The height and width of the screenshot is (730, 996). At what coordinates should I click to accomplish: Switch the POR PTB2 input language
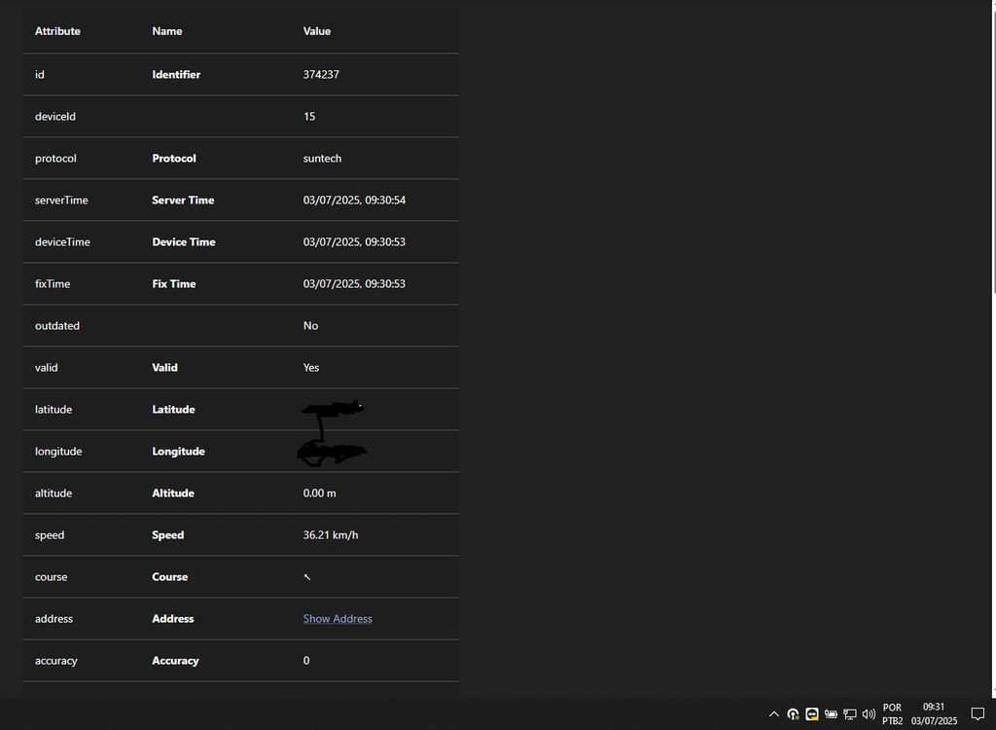click(x=892, y=714)
